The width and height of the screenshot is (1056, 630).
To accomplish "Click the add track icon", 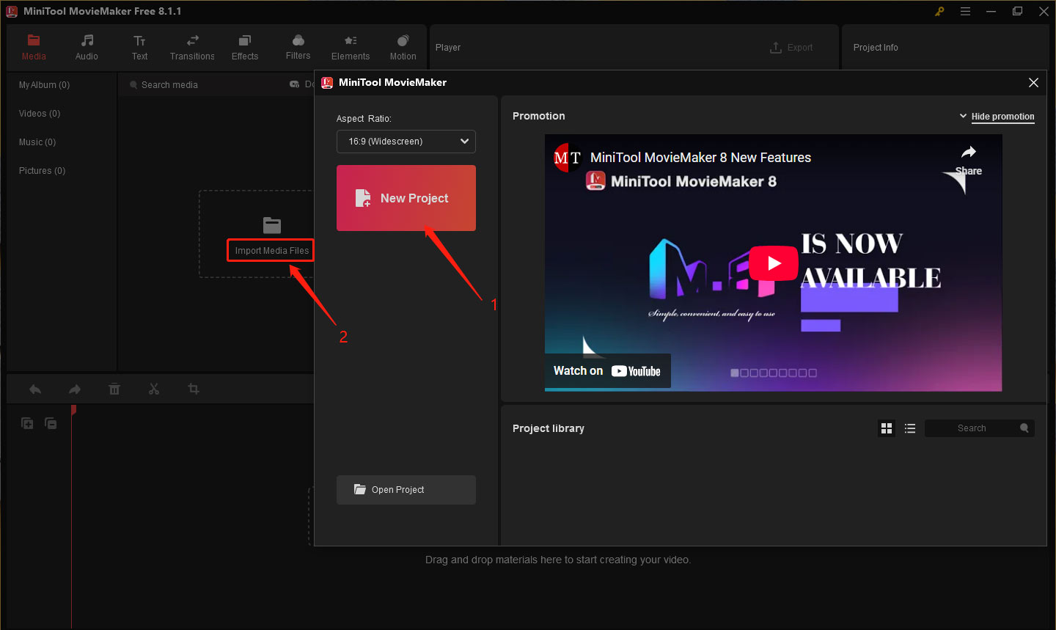I will [x=27, y=423].
